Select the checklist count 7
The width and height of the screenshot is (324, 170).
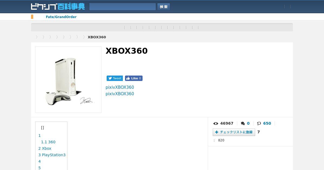(259, 132)
